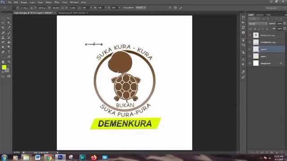
Task: Select the Hand tool
Action: tap(3, 62)
